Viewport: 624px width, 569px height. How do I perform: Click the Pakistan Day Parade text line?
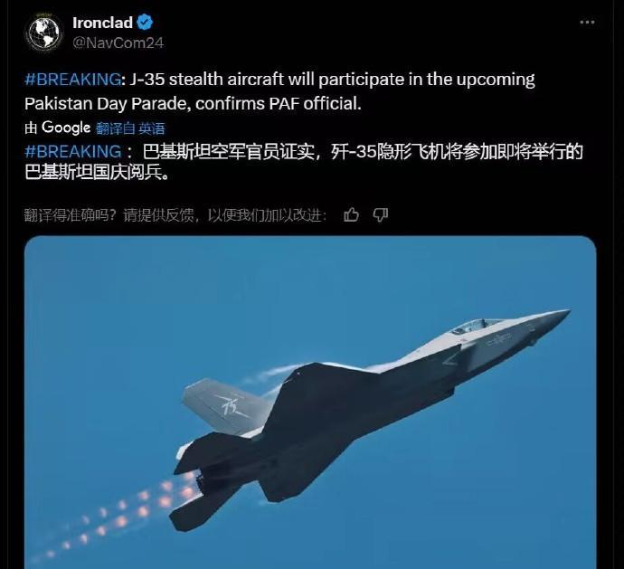[193, 103]
